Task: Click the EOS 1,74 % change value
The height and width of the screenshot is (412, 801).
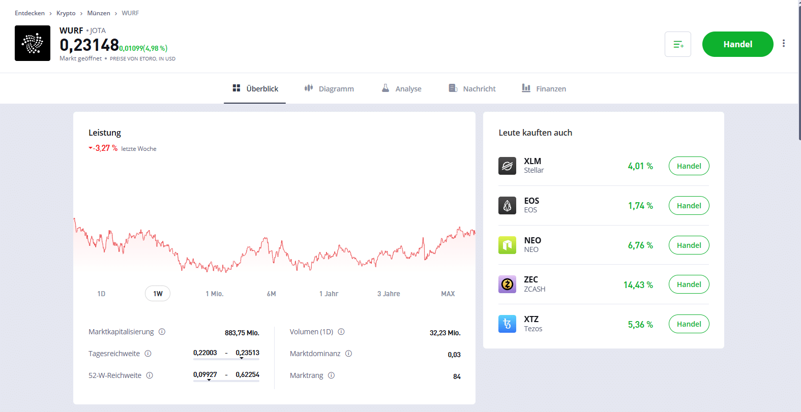Action: [x=640, y=206]
